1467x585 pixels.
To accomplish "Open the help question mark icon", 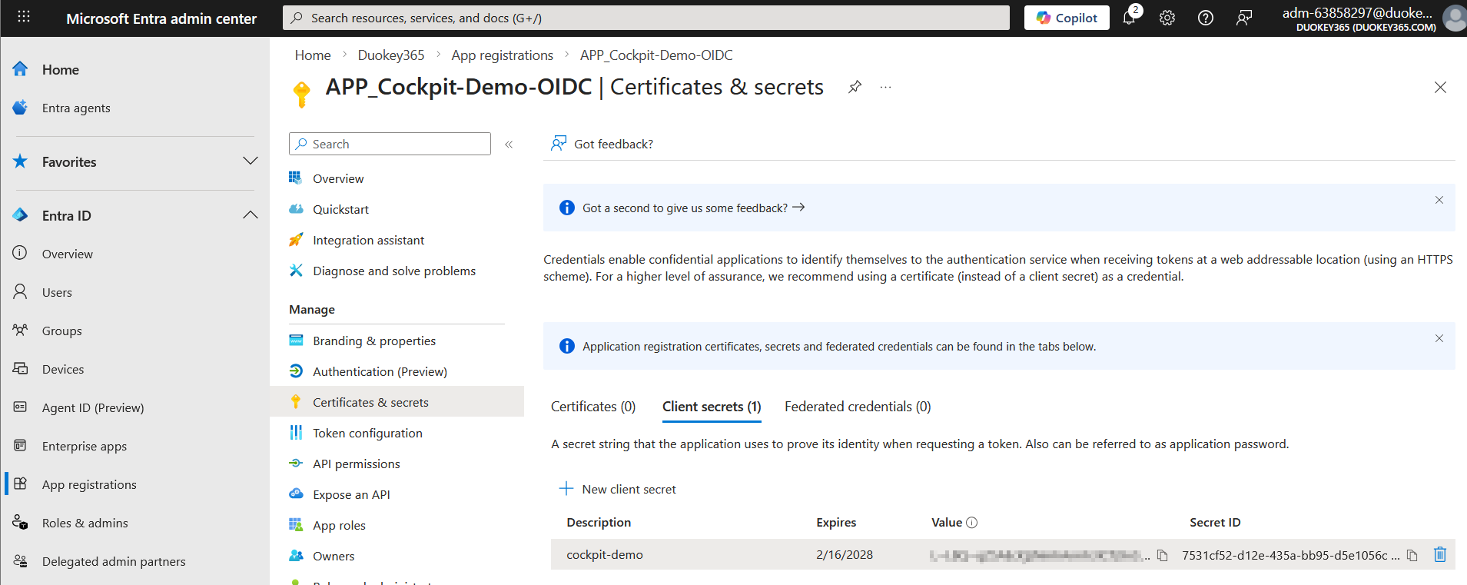I will [1206, 18].
